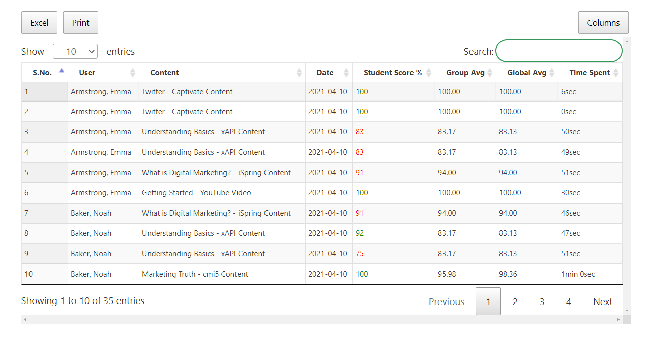The height and width of the screenshot is (337, 648).
Task: Go to pagination page 2
Action: click(x=515, y=301)
